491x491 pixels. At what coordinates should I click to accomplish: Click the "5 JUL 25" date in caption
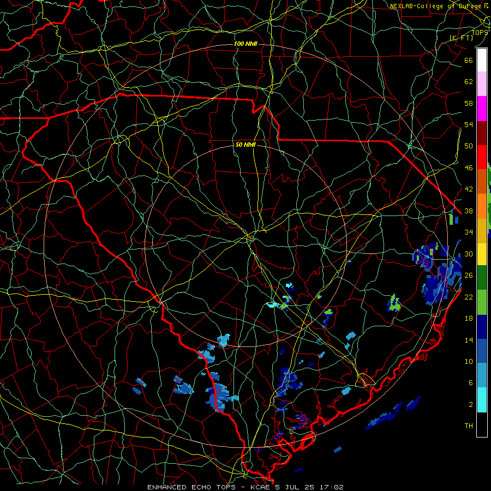click(x=295, y=487)
